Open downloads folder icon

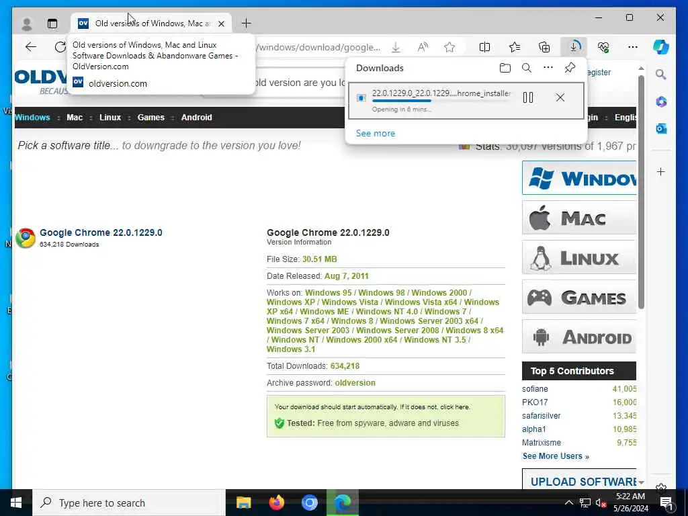(505, 68)
